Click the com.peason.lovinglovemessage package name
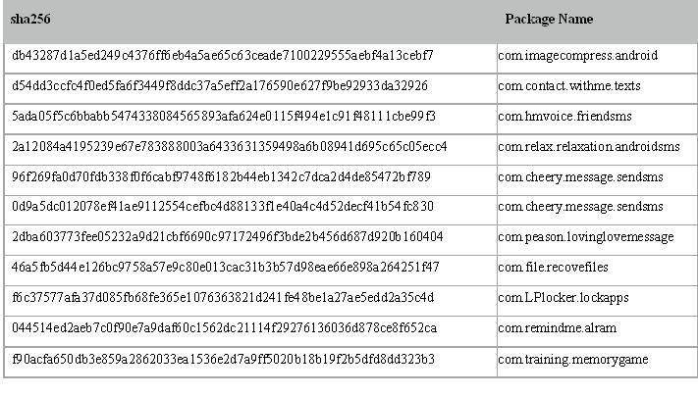The height and width of the screenshot is (396, 698). [x=586, y=237]
